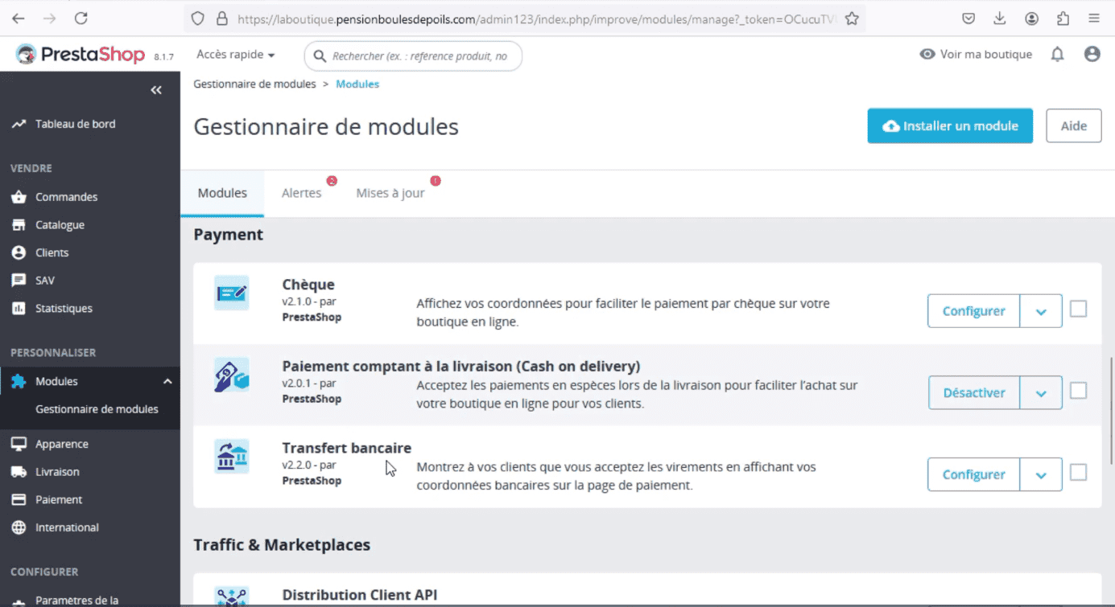Viewport: 1115px width, 607px height.
Task: Click the Statistiques chart icon
Action: point(19,308)
